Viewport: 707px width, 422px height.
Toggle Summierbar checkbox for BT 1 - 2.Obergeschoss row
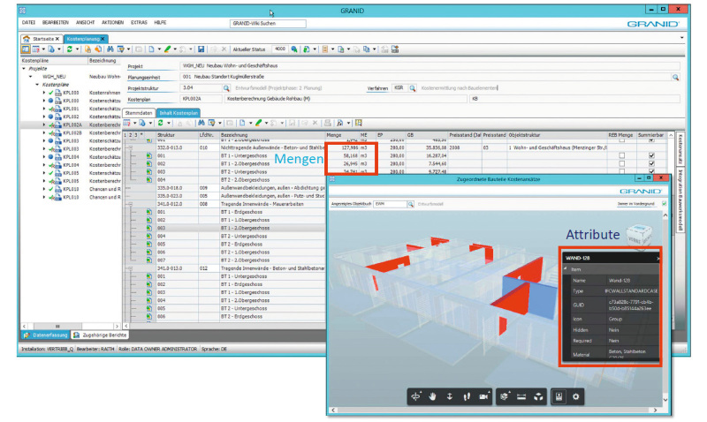click(x=651, y=163)
